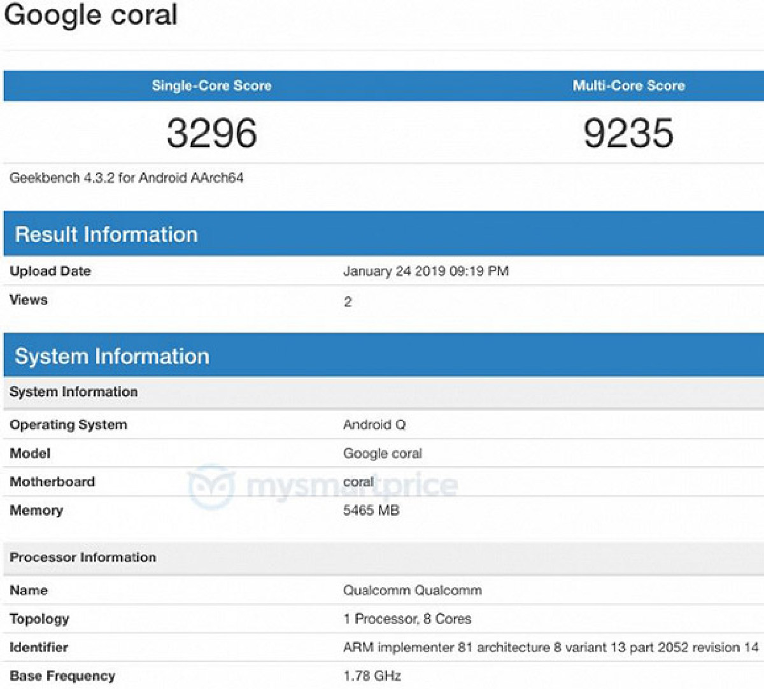Viewport: 764px width, 689px height.
Task: Select the multi-core score 9235
Action: [x=628, y=131]
